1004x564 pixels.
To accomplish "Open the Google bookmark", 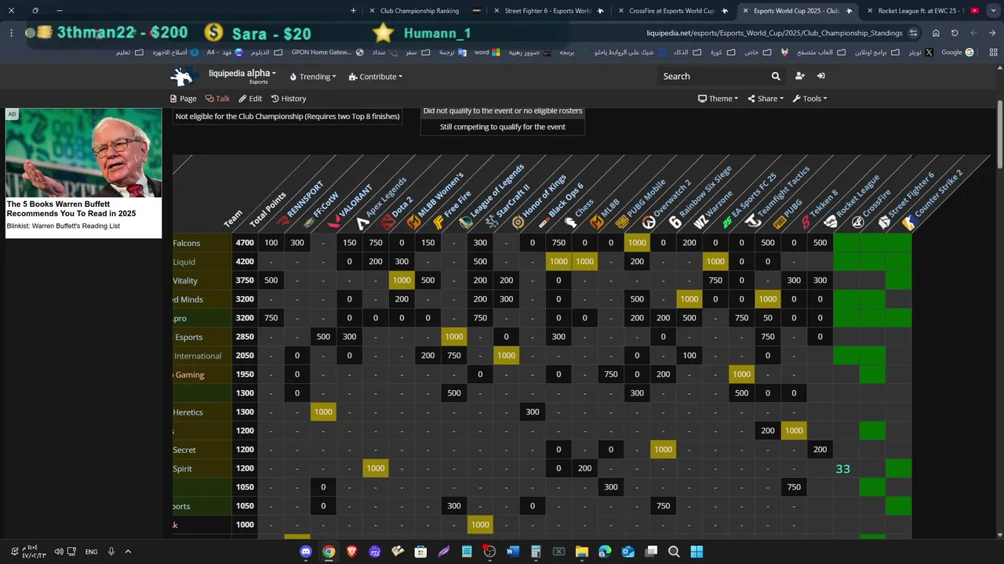I will pos(957,52).
